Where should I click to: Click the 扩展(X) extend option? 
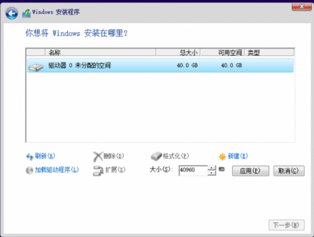click(115, 170)
